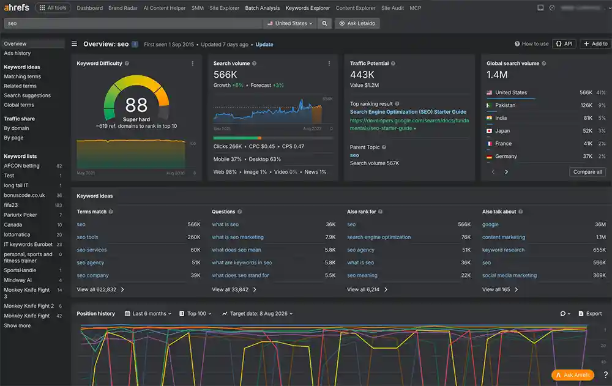Screen dimensions: 612x386
Task: Click the Also rank for help icon
Action: [380, 212]
